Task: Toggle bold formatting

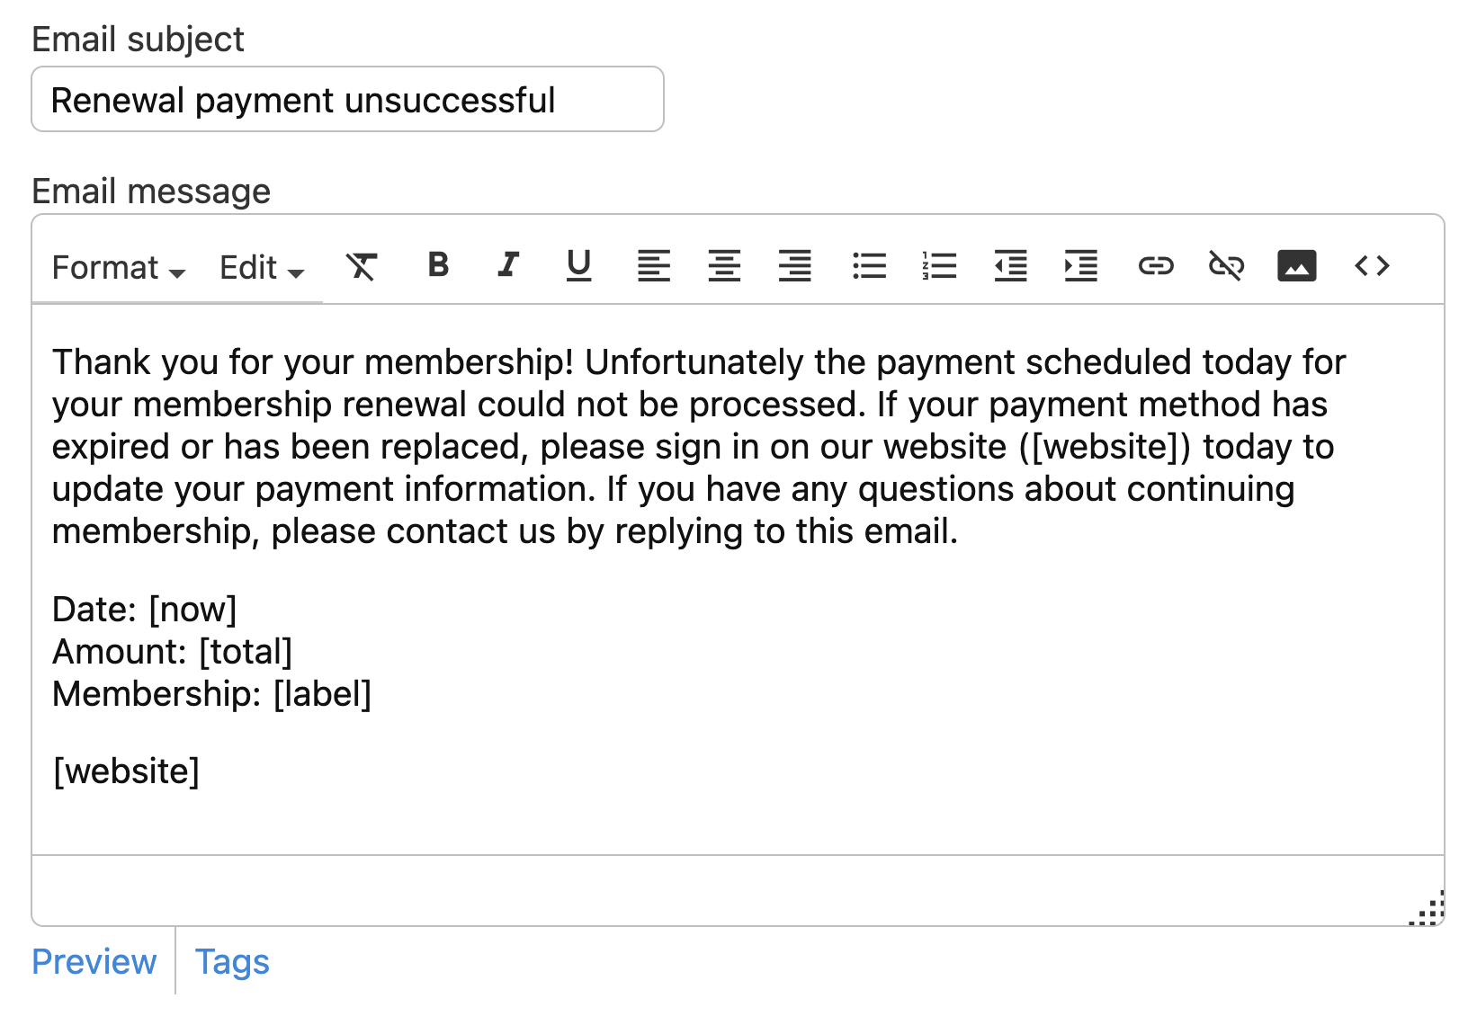Action: [x=438, y=265]
